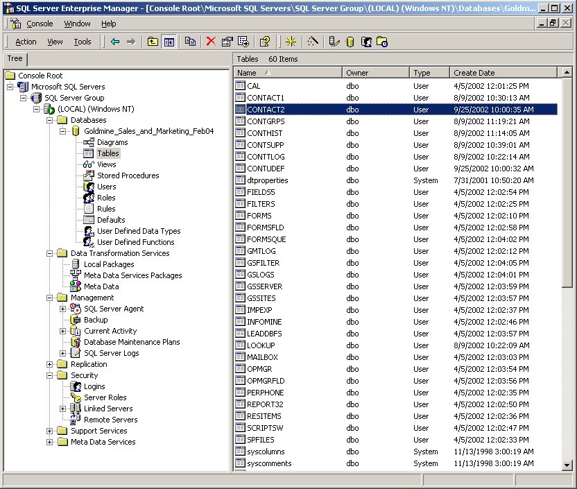Screen dimensions: 577x489
Task: Select the GSSERVER table row
Action: [396, 286]
